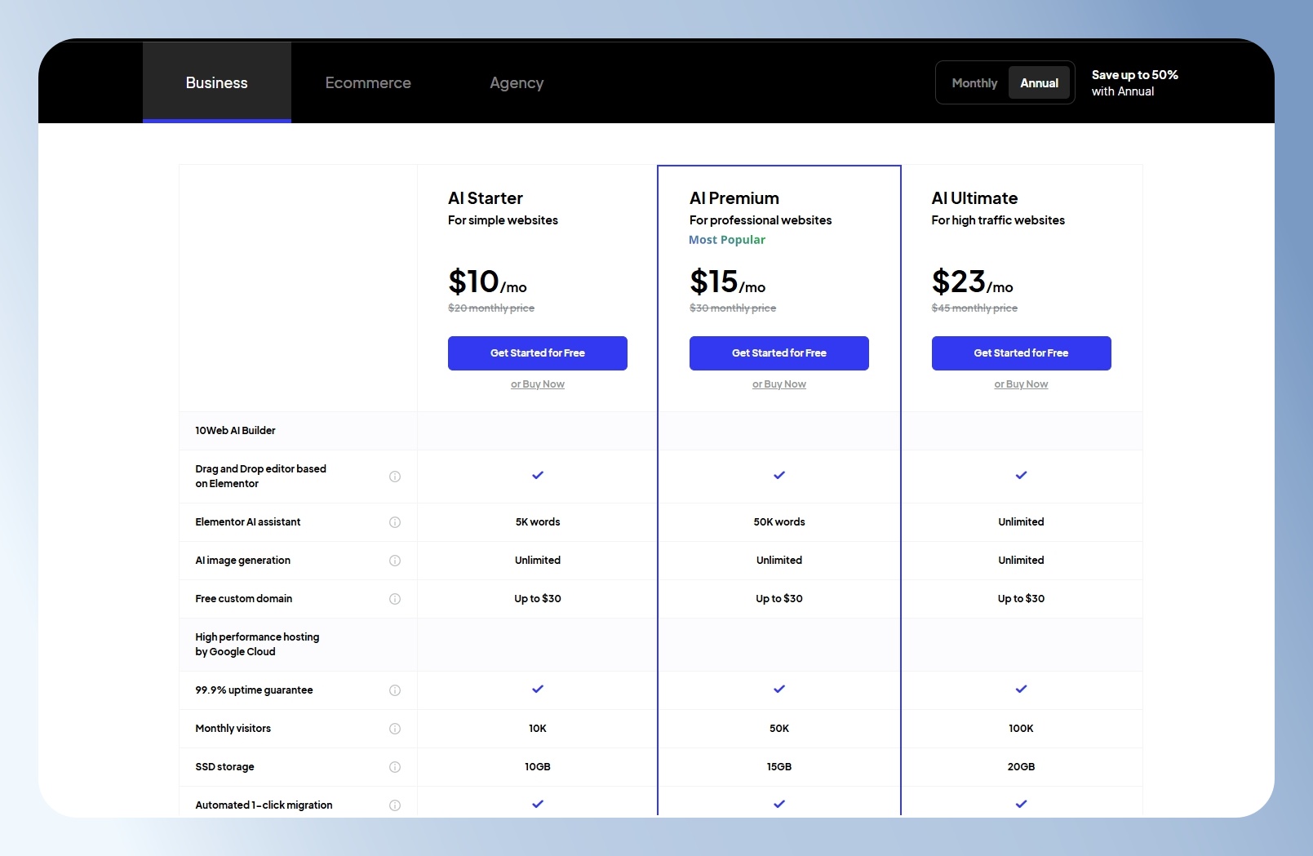Click info icon for Drag and Drop editor
This screenshot has height=856, width=1313.
[395, 477]
